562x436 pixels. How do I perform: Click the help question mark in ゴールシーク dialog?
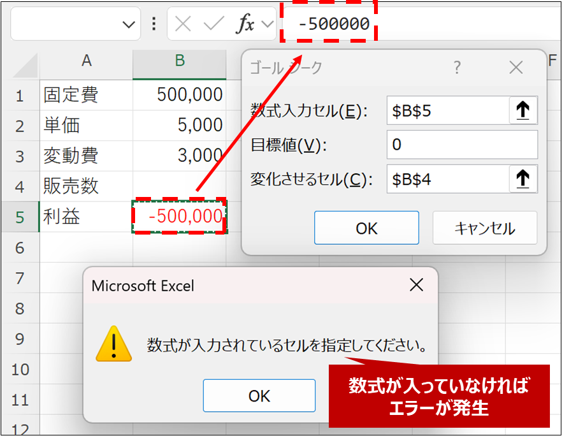tap(457, 67)
